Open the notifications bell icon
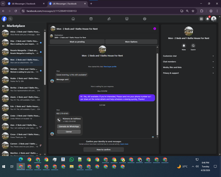The height and width of the screenshot is (177, 221). coord(208,19)
